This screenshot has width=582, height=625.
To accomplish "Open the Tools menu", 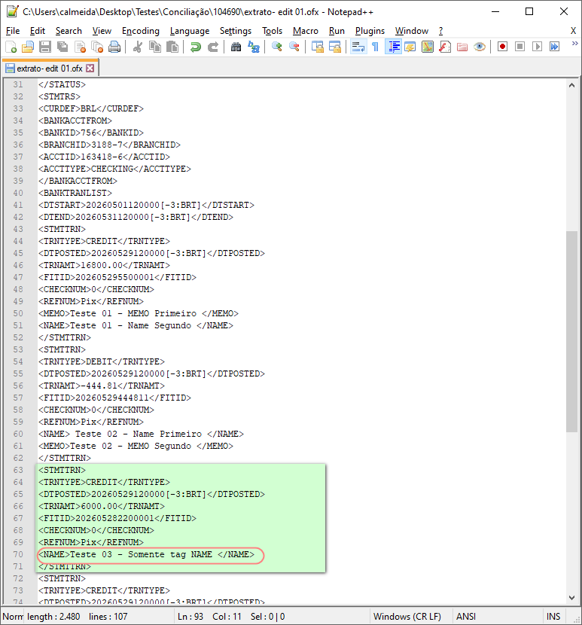I will point(273,31).
